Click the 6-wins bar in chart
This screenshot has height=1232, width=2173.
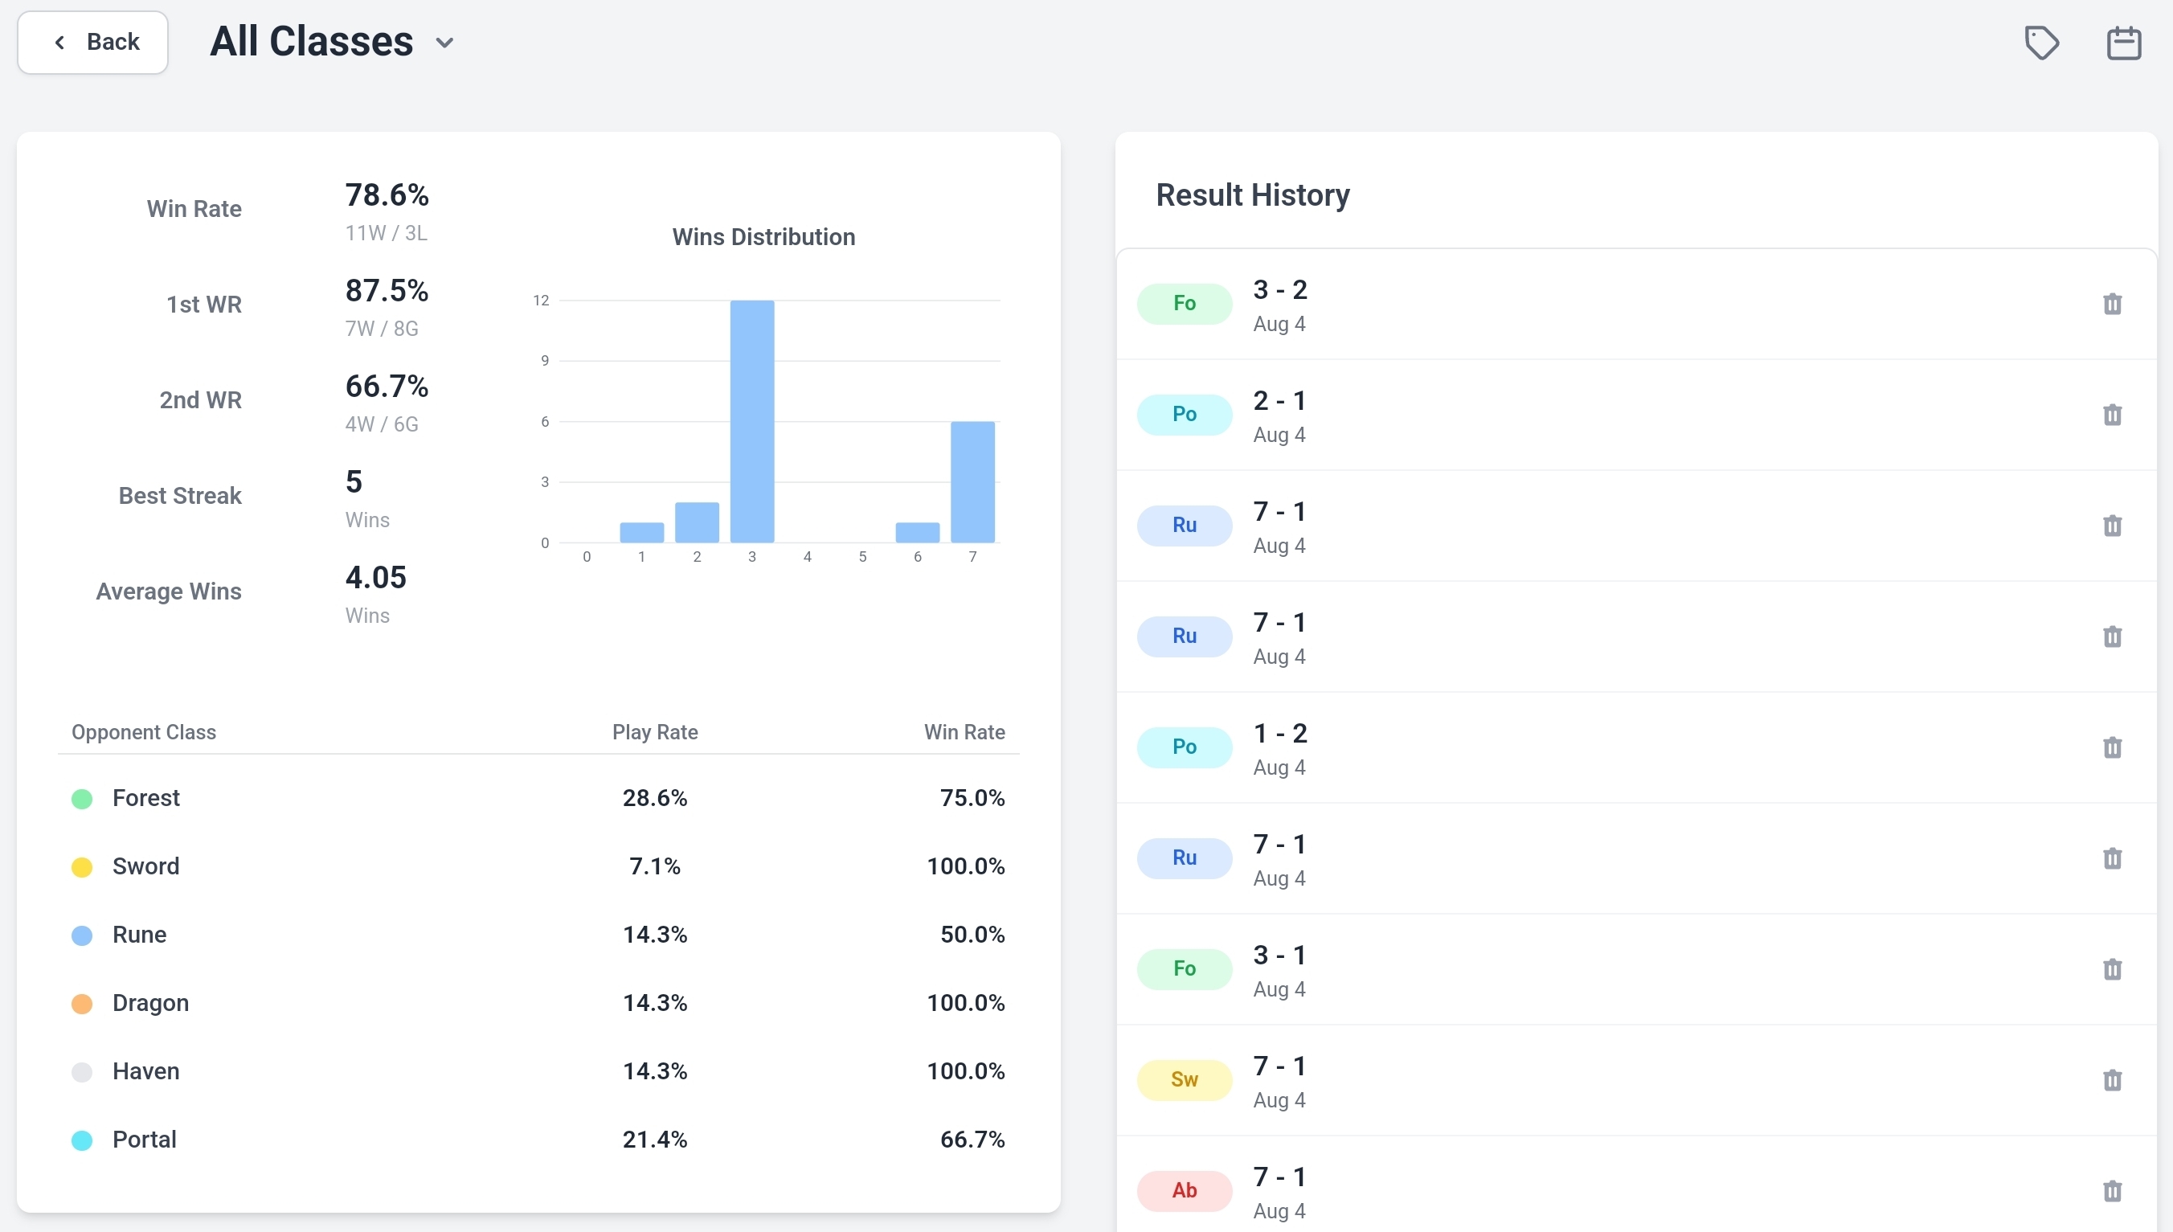(918, 532)
